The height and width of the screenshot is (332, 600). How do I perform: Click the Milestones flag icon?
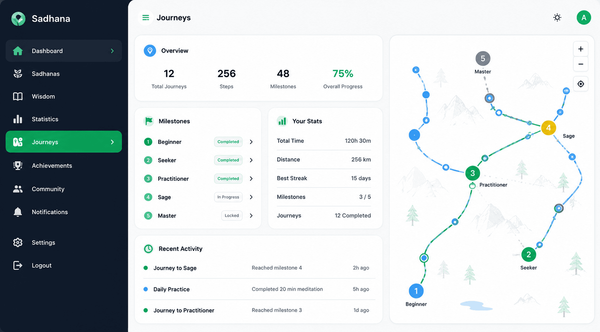pyautogui.click(x=149, y=121)
